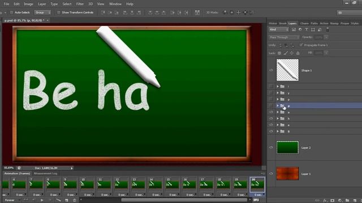Screen dimensions: 362x203
Task: Open status bar Doc info arrow
Action: pyautogui.click(x=72, y=168)
